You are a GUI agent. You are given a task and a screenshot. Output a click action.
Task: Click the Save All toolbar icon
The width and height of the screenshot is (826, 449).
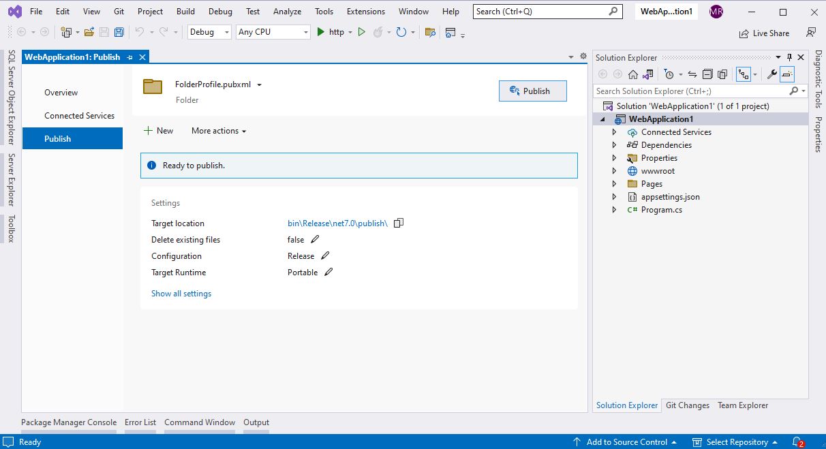pyautogui.click(x=119, y=32)
